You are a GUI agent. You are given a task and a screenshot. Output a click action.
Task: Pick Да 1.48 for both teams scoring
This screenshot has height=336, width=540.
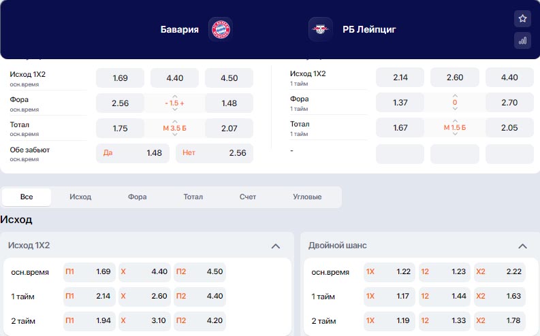click(133, 153)
